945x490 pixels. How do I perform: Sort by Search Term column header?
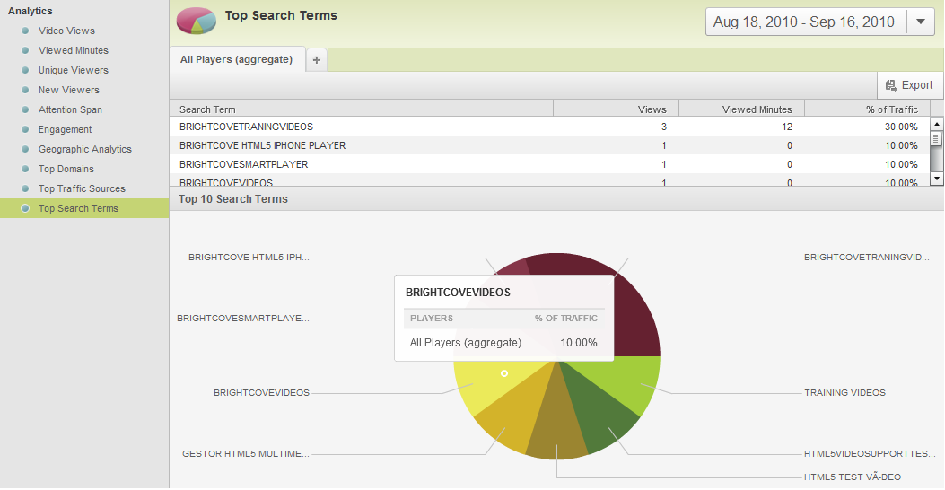362,109
